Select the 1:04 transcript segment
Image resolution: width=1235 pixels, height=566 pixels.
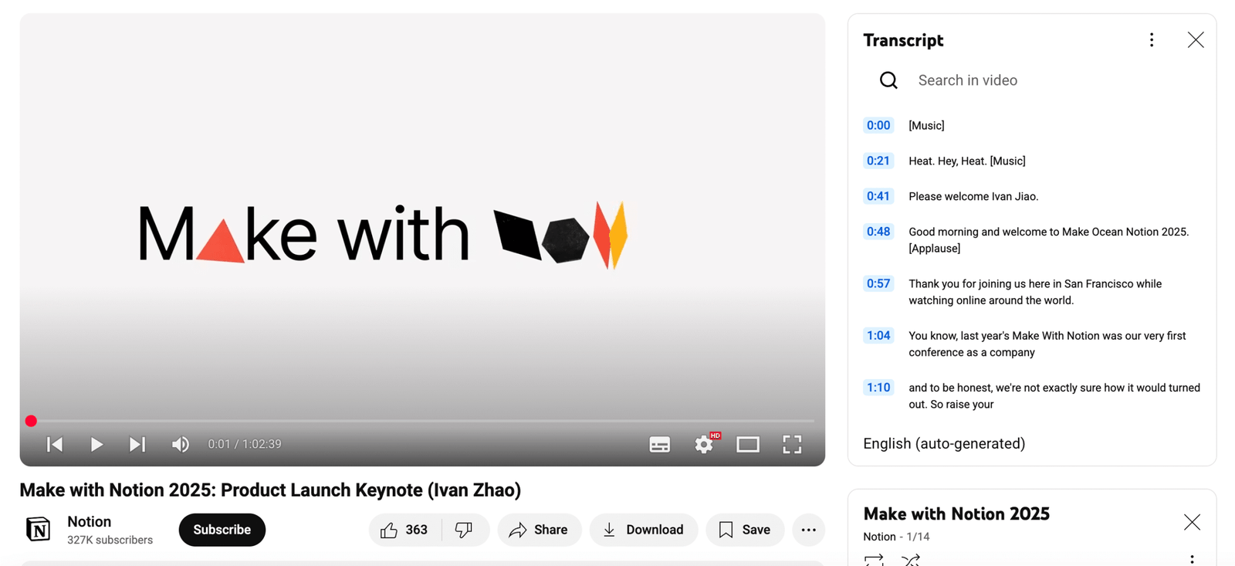[x=878, y=336]
